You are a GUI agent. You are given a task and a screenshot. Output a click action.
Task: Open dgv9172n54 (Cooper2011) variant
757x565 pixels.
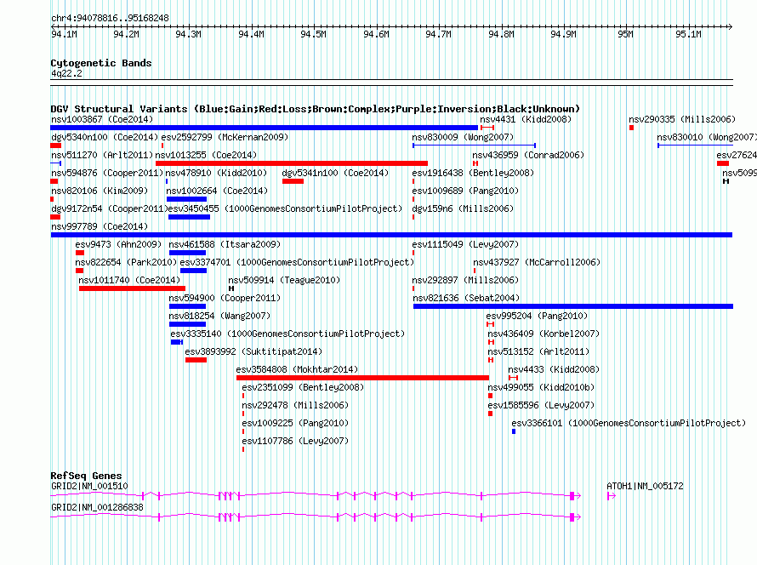coord(110,208)
